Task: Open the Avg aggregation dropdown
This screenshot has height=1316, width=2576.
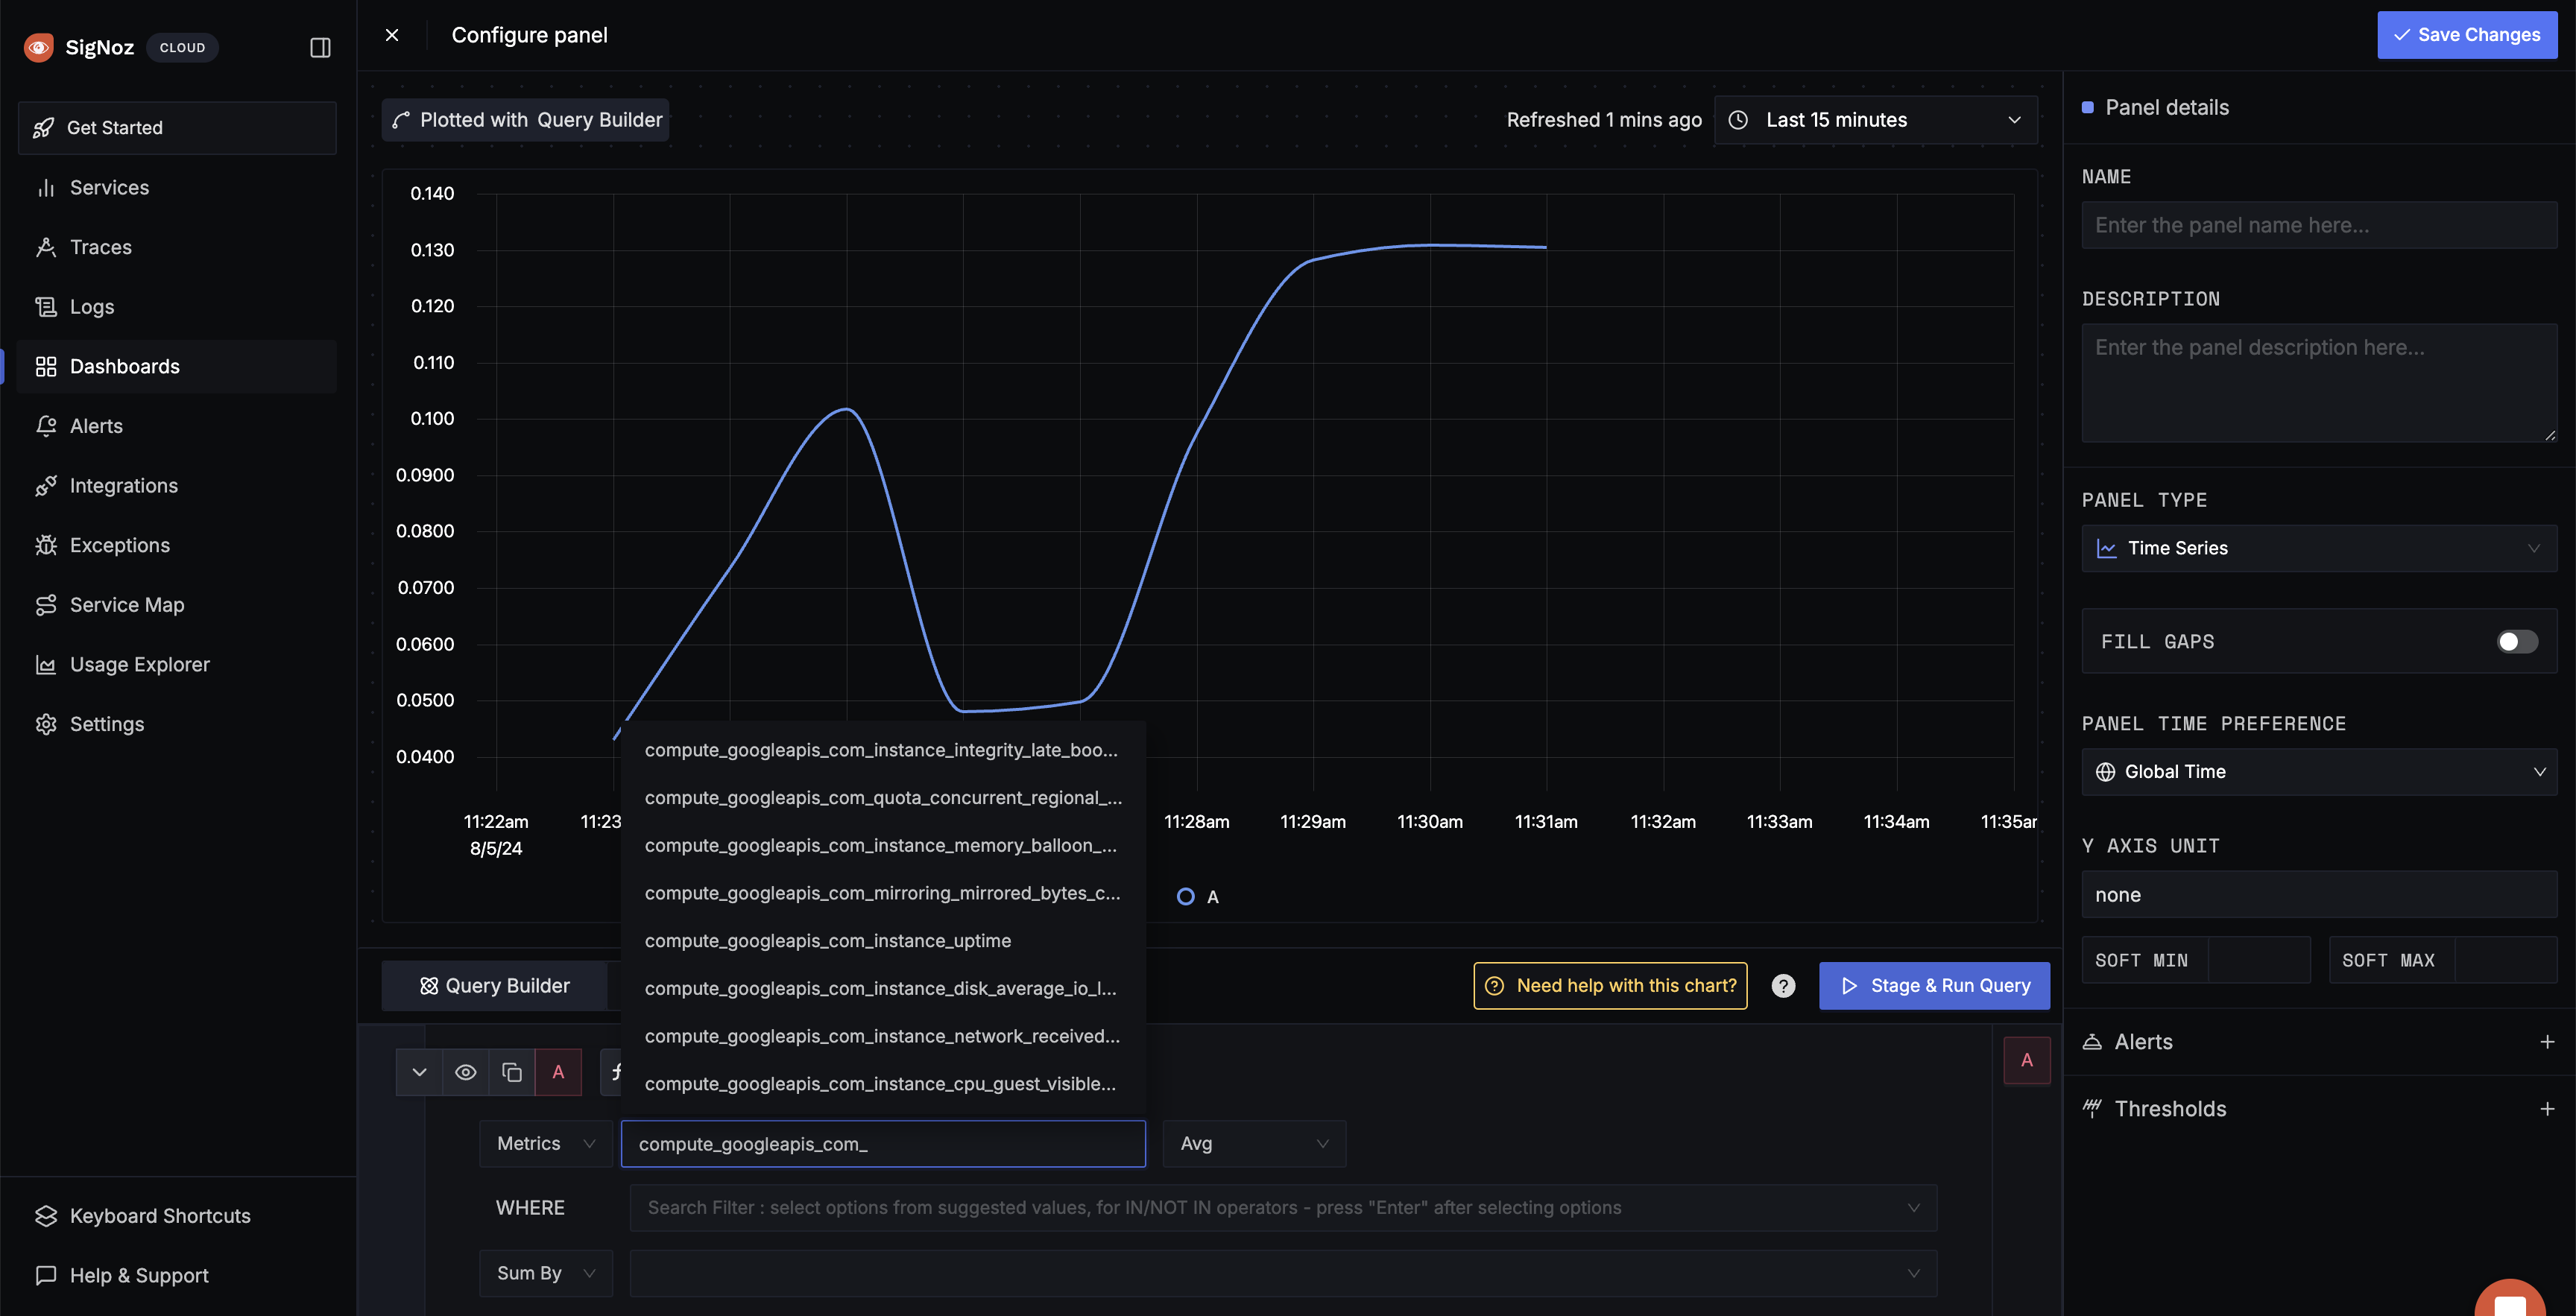Action: tap(1254, 1144)
